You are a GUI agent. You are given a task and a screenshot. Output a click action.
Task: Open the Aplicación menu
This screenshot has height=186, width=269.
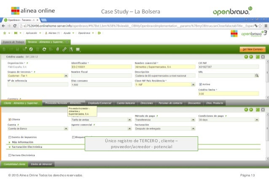(33, 33)
